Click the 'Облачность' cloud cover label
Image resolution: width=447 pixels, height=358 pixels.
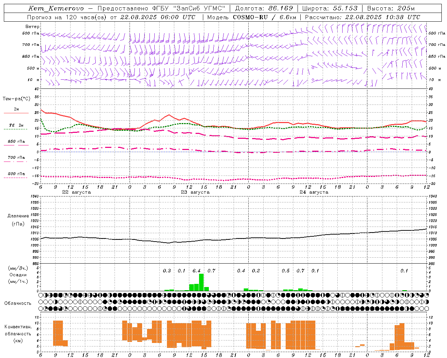pyautogui.click(x=18, y=303)
